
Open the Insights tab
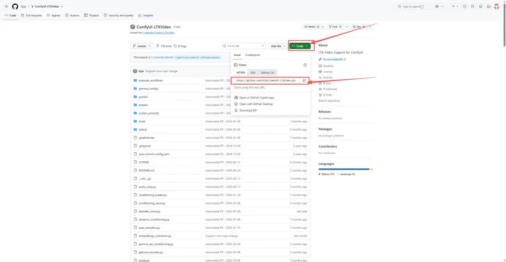(x=146, y=15)
